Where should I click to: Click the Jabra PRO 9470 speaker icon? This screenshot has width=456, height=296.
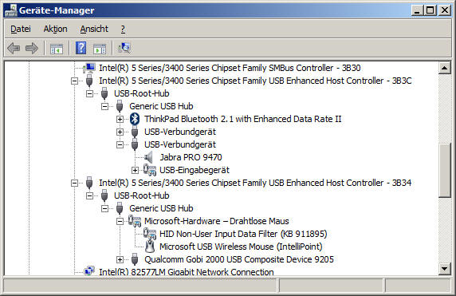[x=148, y=157]
